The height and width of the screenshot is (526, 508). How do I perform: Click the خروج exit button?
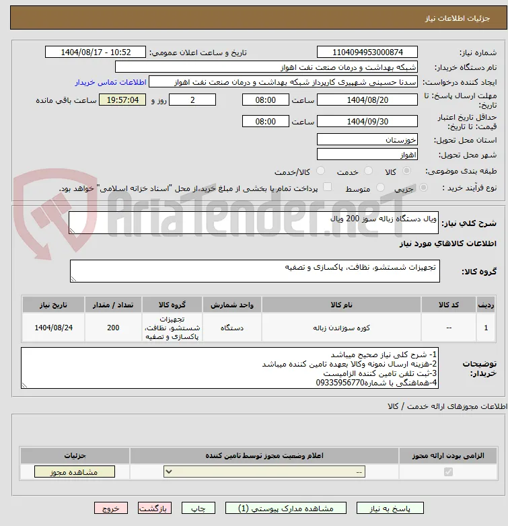[111, 509]
